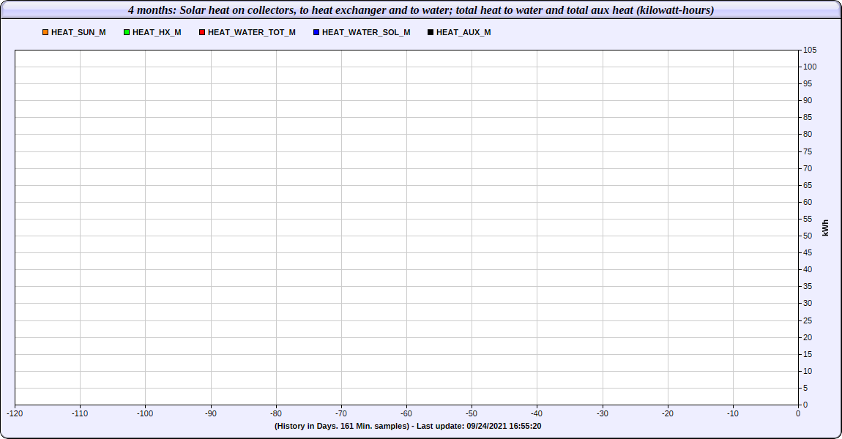The image size is (842, 439).
Task: Click the 85 y-axis tick label
Action: 808,118
